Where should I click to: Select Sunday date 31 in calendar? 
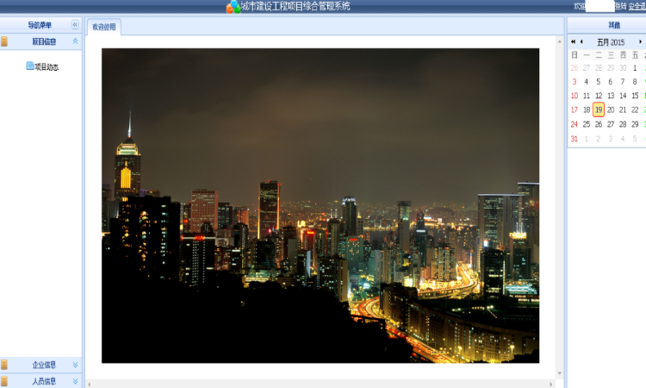tap(575, 139)
